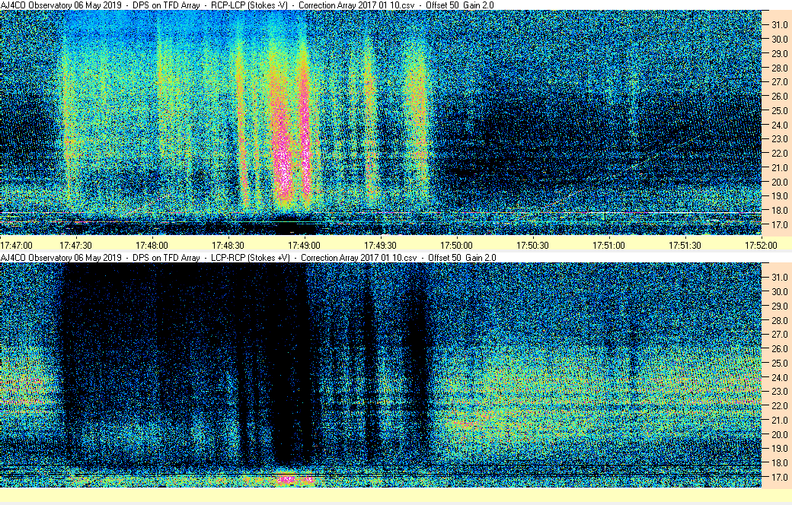
Task: Select the 17:52:00 time axis label
Action: [762, 245]
